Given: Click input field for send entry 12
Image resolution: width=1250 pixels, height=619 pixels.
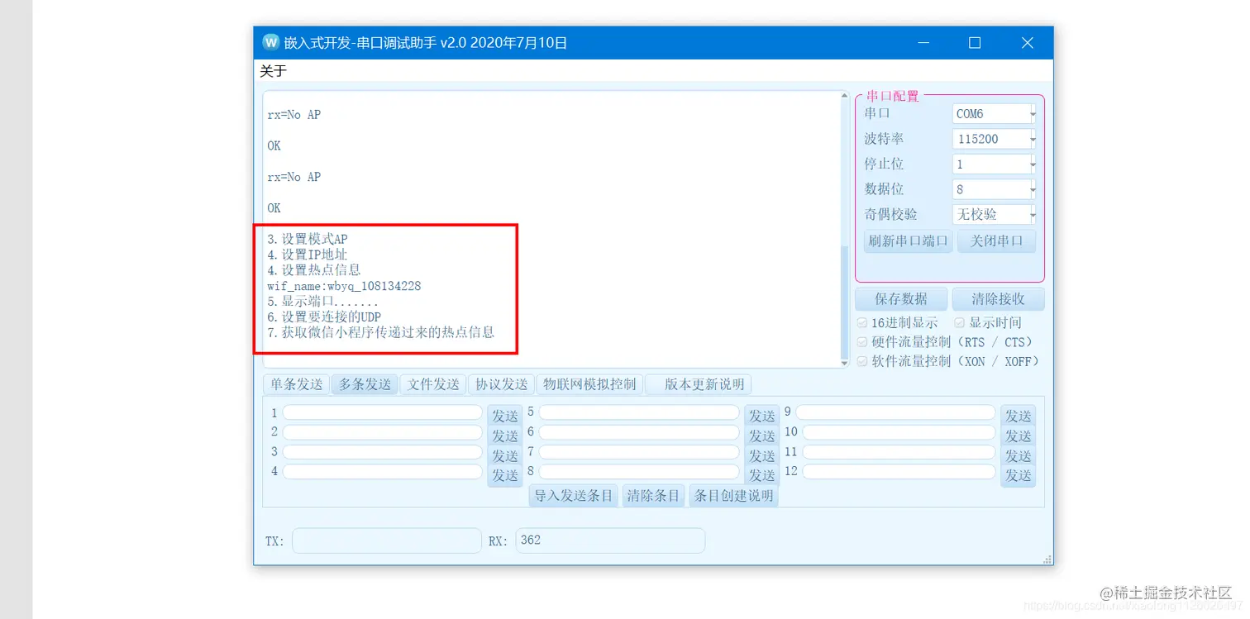Looking at the screenshot, I should 899,472.
